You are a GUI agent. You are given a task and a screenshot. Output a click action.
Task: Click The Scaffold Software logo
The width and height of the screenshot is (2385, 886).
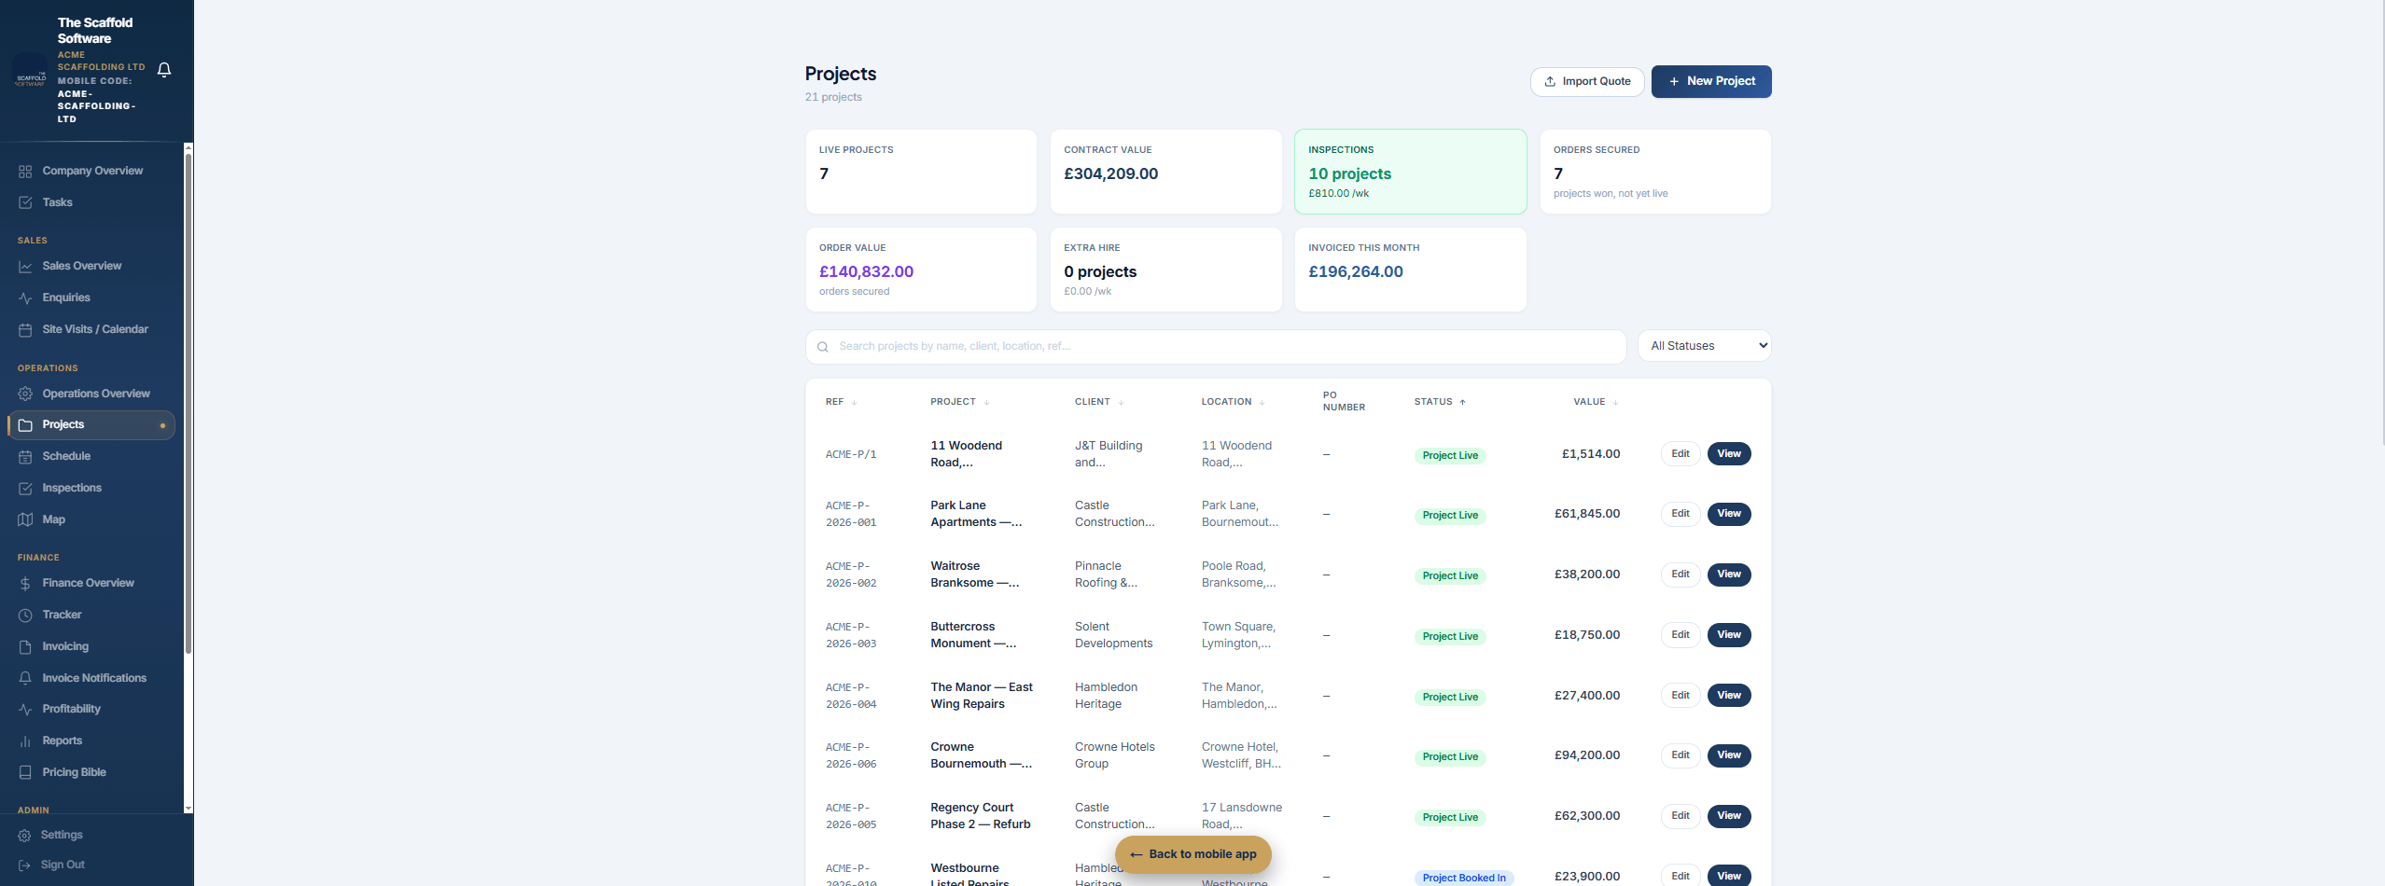(30, 71)
